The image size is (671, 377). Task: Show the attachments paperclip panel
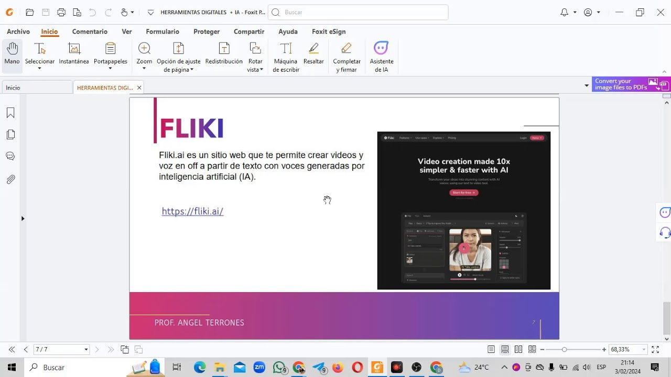tap(10, 179)
